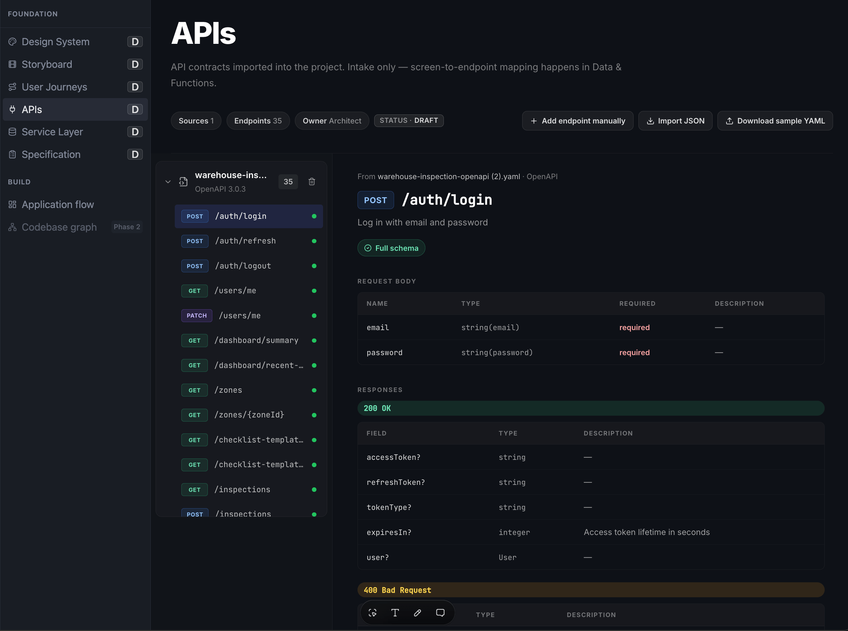The height and width of the screenshot is (631, 848).
Task: Select the GET /dashboard/summary endpoint
Action: (x=249, y=340)
